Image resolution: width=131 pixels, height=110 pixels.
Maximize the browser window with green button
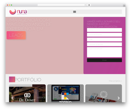click(x=12, y=5)
